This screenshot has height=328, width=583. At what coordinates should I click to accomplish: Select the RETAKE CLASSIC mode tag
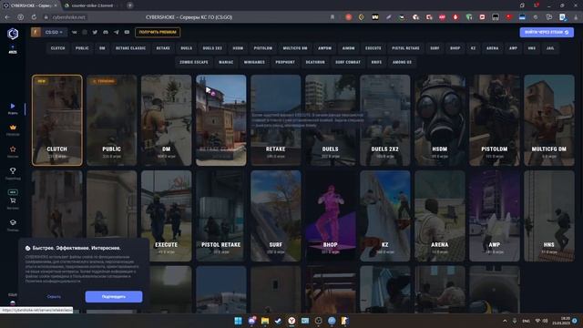(130, 48)
